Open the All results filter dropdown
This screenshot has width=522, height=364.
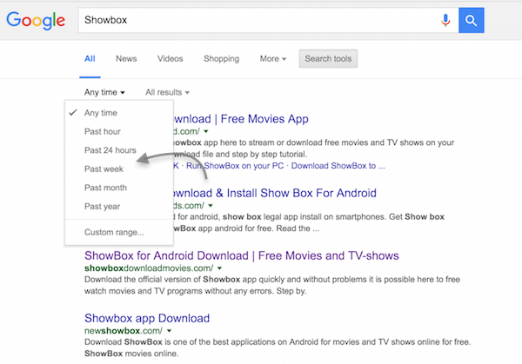tap(167, 92)
